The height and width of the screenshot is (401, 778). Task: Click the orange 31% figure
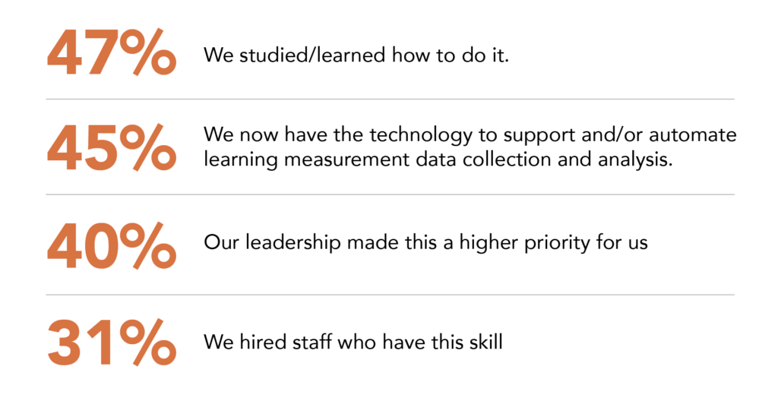point(112,343)
